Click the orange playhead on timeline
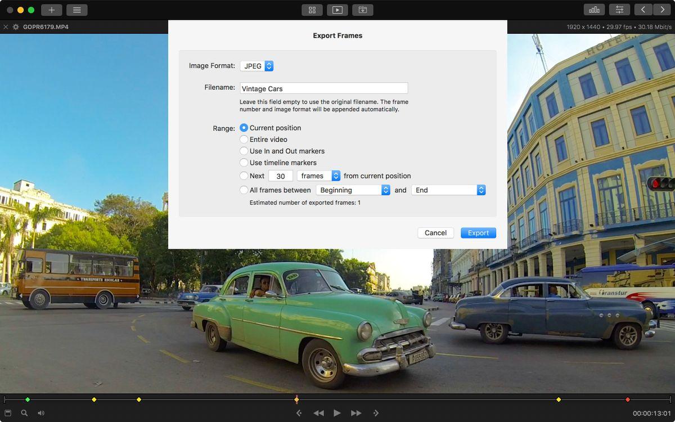Viewport: 675px width, 422px height. pyautogui.click(x=296, y=399)
